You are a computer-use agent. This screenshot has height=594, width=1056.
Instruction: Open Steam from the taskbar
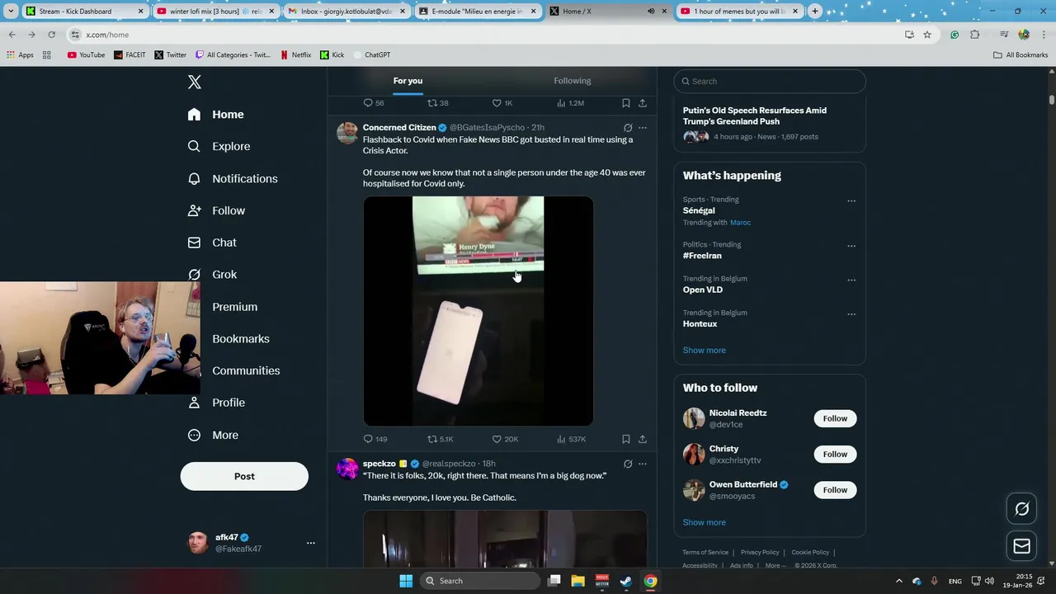(x=626, y=581)
